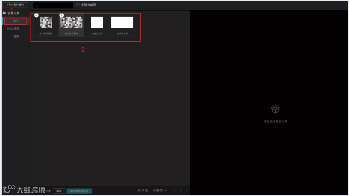The width and height of the screenshot is (349, 196).
Task: Focus the element search input field
Action: [x=53, y=5]
